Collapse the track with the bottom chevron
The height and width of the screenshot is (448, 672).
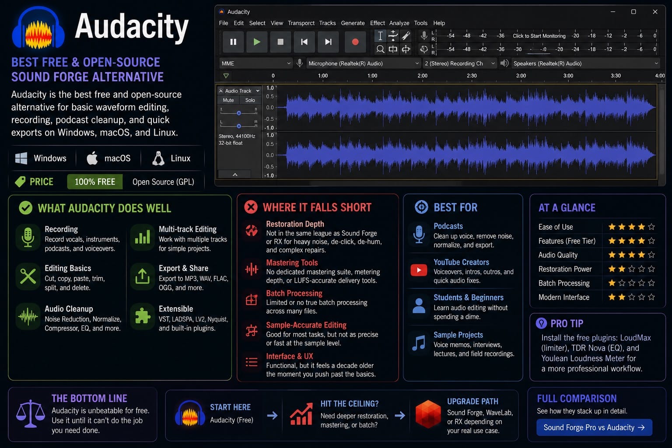(235, 175)
